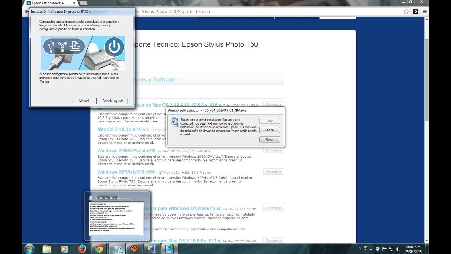Click the baseball glove app taskbar icon
This screenshot has width=451, height=254.
(134, 249)
